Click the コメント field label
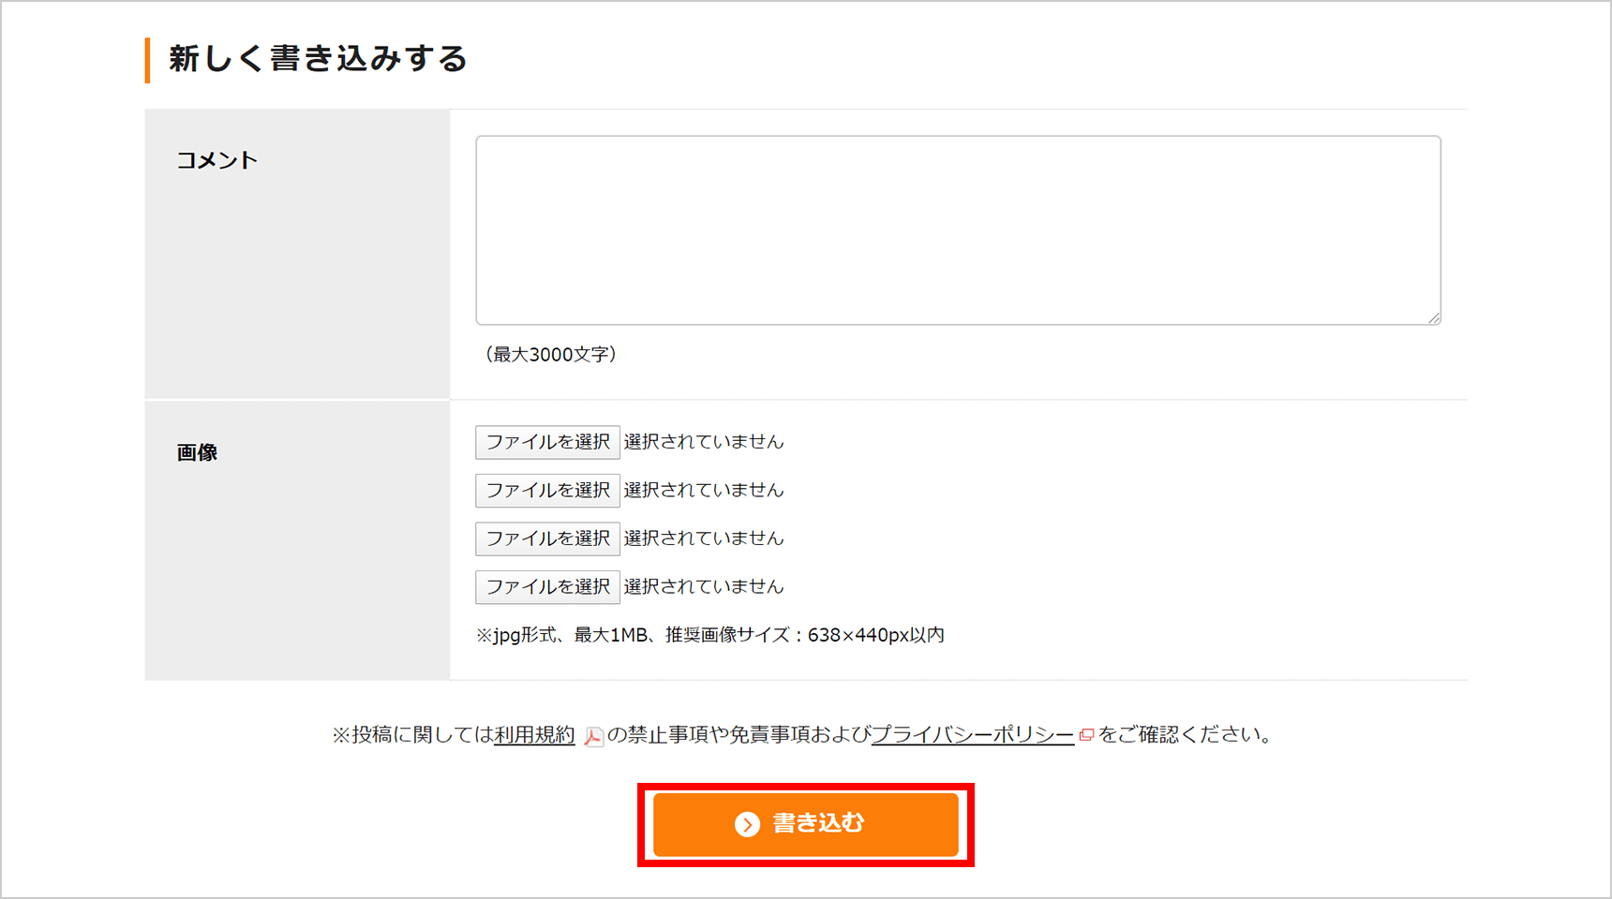Image resolution: width=1612 pixels, height=899 pixels. point(217,160)
